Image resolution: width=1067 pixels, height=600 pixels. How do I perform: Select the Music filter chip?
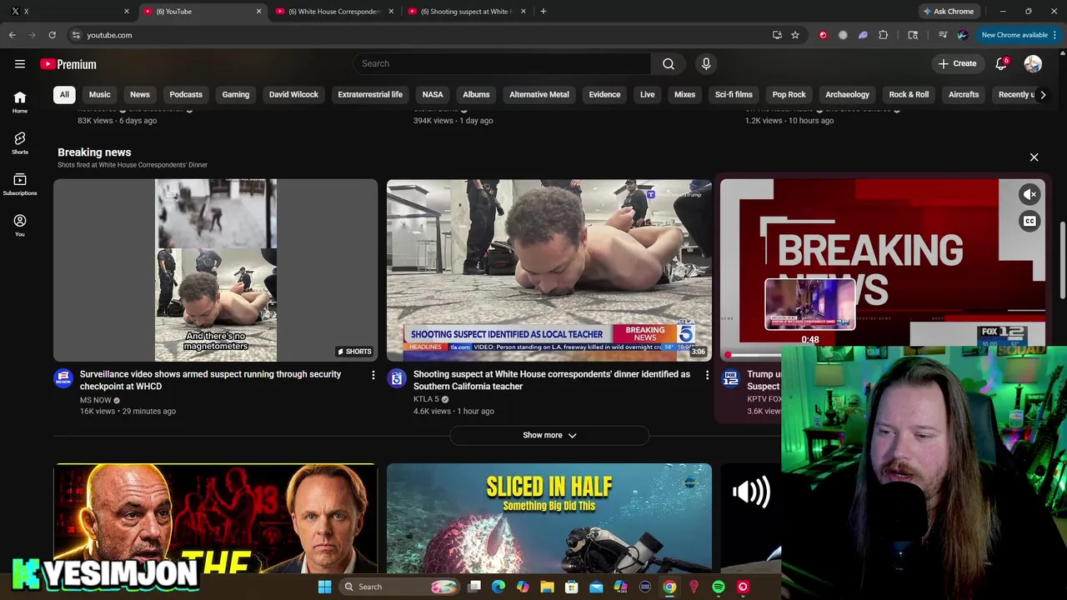99,94
